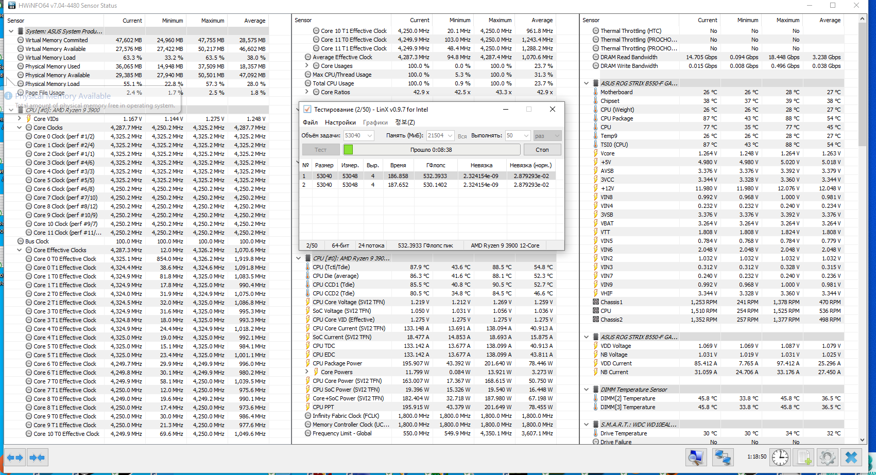876x475 pixels.
Task: Click the sheet with plus logging icon
Action: tap(803, 457)
